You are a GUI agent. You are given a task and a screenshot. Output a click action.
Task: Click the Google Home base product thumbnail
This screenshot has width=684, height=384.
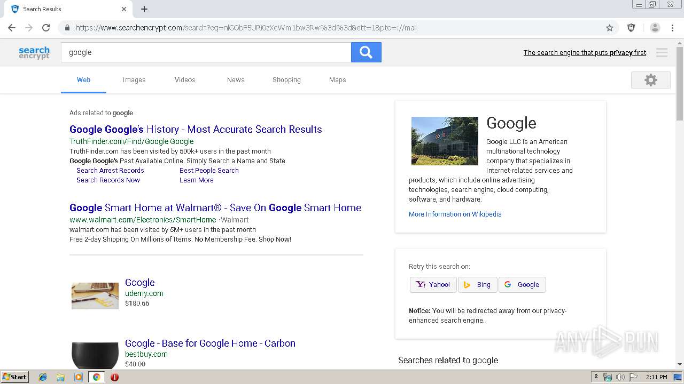(x=95, y=355)
